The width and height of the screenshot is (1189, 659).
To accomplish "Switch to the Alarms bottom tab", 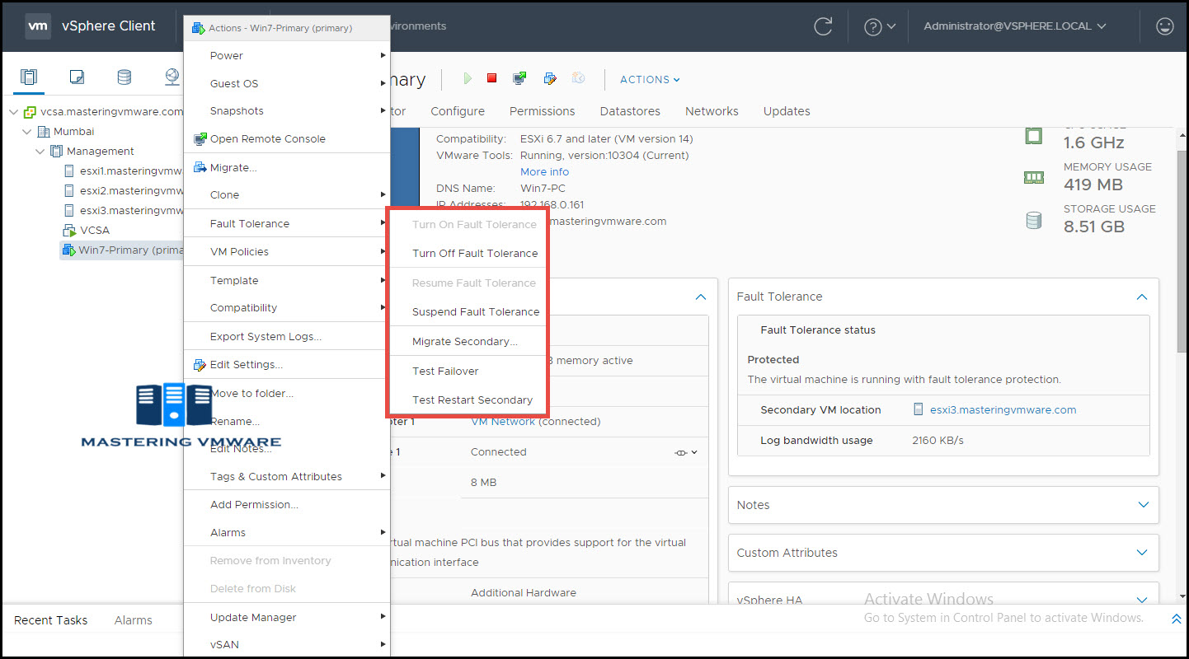I will coord(133,620).
